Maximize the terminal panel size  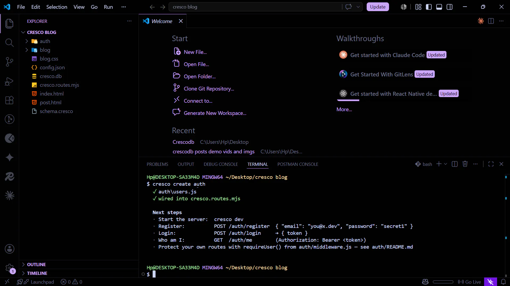coord(491,164)
